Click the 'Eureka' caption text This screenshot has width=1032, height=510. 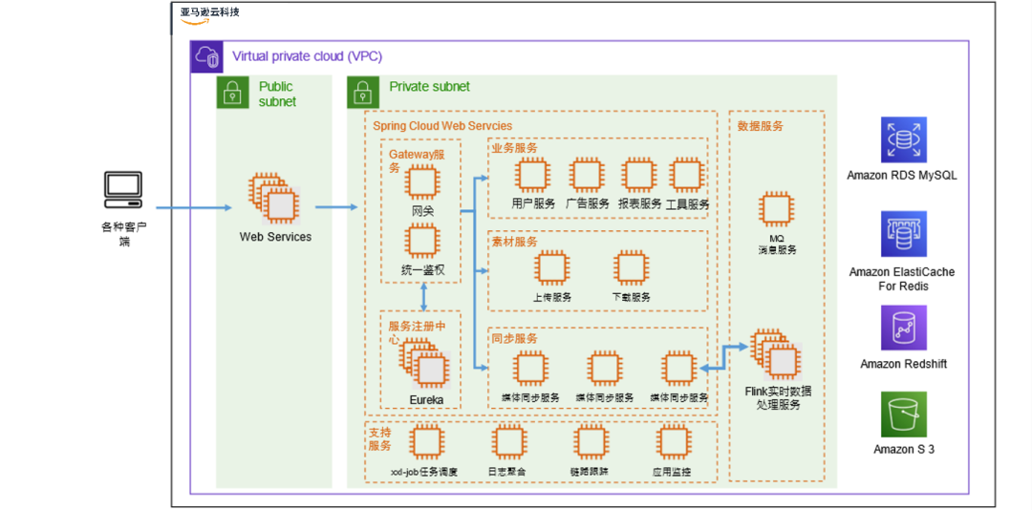(426, 399)
